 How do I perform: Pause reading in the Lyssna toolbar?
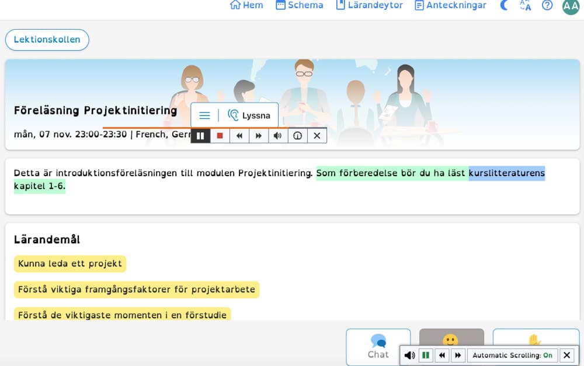pos(200,136)
